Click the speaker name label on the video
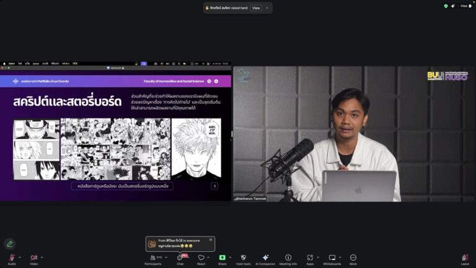The width and height of the screenshot is (476, 268). (250, 199)
